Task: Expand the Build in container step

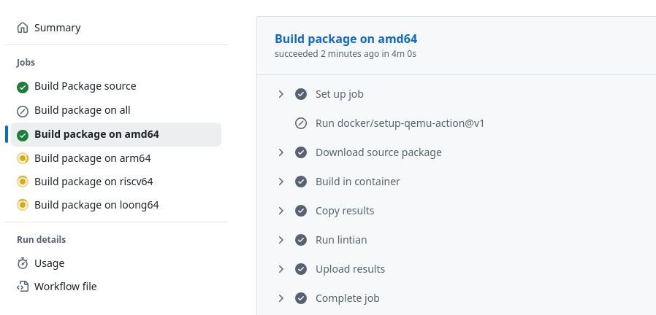Action: (x=281, y=182)
